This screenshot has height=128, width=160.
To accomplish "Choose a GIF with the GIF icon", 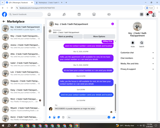I will (x=63, y=117).
